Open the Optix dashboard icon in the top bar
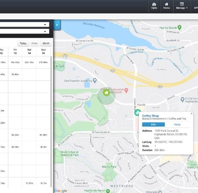Screen dimensions: 198x193 coord(154,6)
